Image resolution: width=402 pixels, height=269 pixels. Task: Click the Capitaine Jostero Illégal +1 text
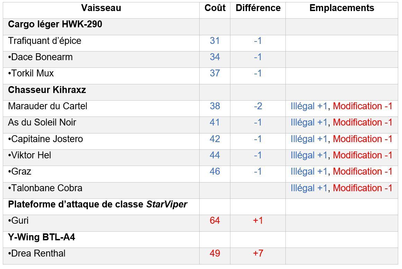pos(309,139)
